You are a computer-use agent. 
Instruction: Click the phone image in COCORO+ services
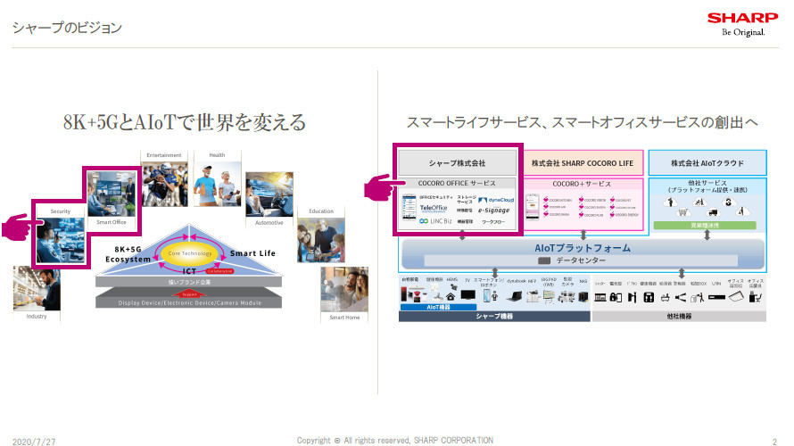pyautogui.click(x=533, y=207)
